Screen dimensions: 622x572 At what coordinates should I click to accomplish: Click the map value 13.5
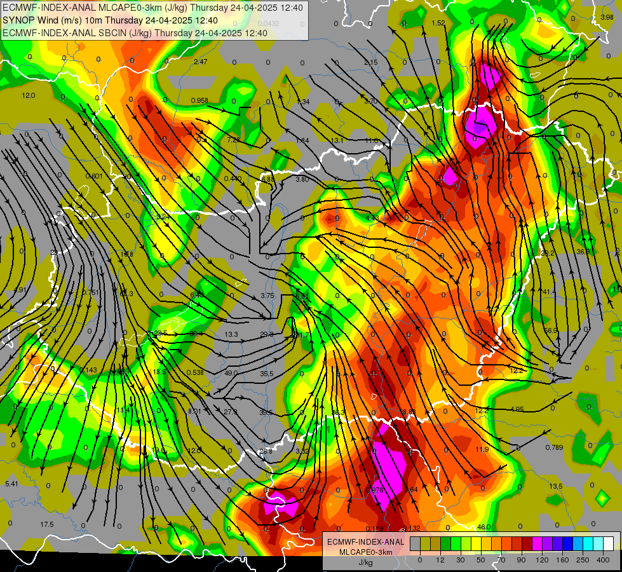coord(556,486)
